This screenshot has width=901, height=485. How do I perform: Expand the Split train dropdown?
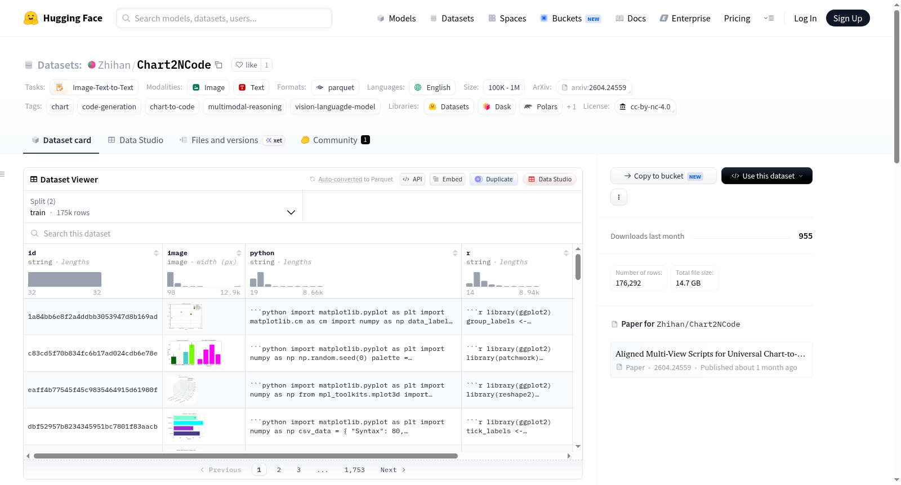pyautogui.click(x=163, y=207)
